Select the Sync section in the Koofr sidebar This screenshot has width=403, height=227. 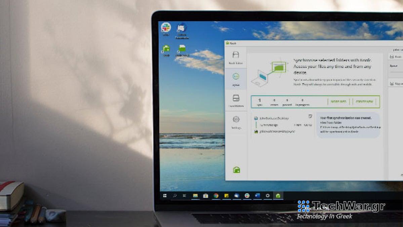pos(236,78)
